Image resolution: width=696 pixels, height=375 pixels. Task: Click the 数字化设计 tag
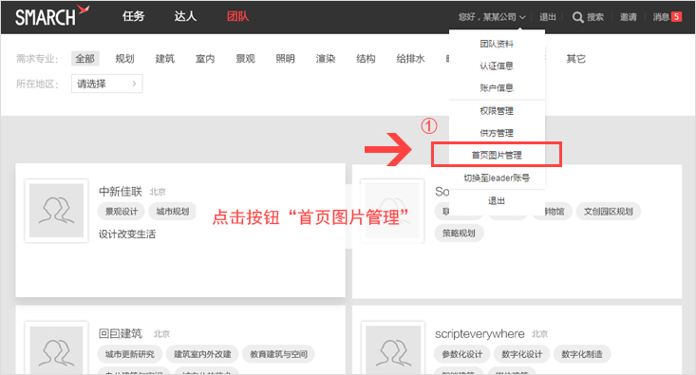pos(522,354)
